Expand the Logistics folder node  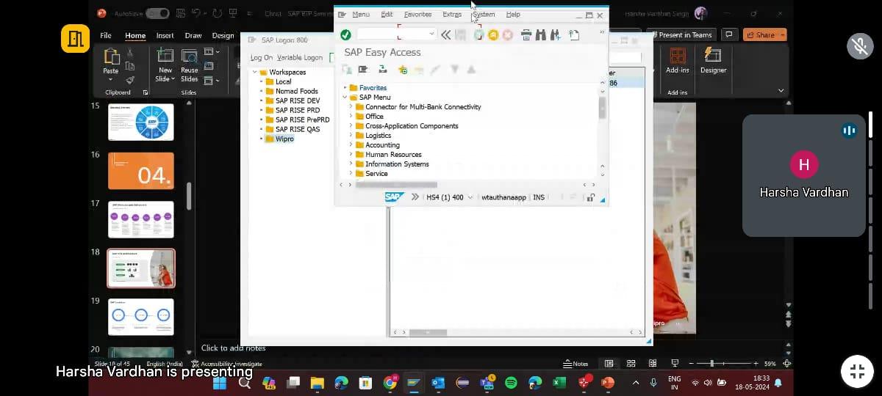pos(351,135)
